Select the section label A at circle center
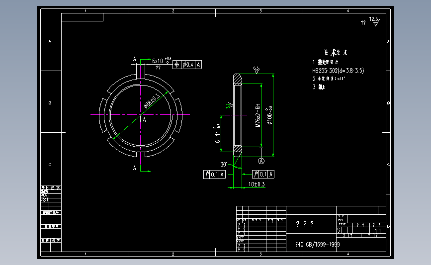 click(144, 120)
